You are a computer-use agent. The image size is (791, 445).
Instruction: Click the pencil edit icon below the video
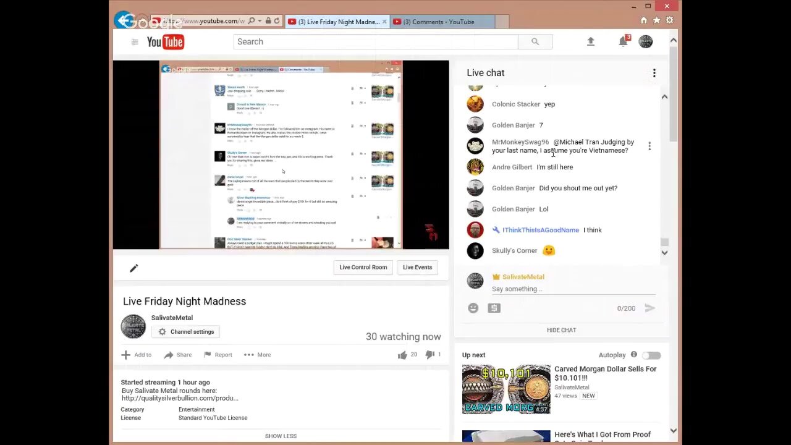point(133,268)
